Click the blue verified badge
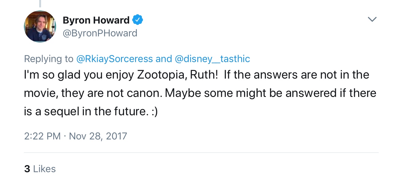The width and height of the screenshot is (394, 185). 138,20
